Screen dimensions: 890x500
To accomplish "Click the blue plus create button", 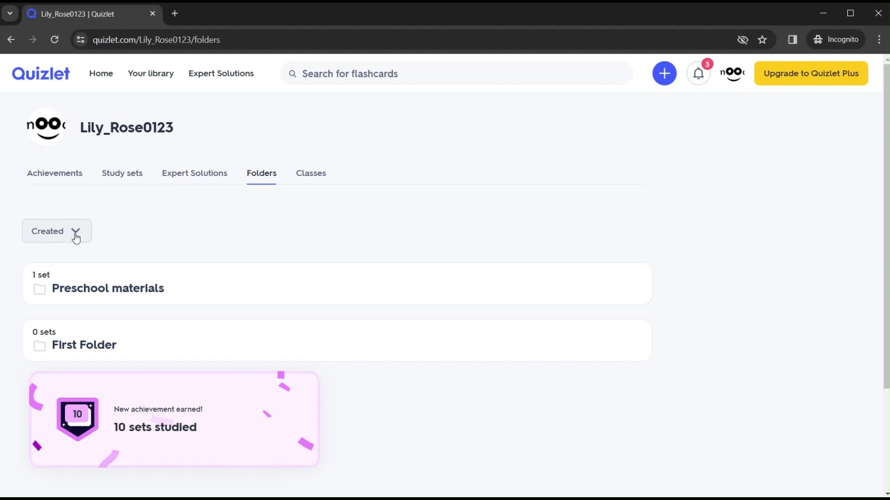I will [x=664, y=73].
